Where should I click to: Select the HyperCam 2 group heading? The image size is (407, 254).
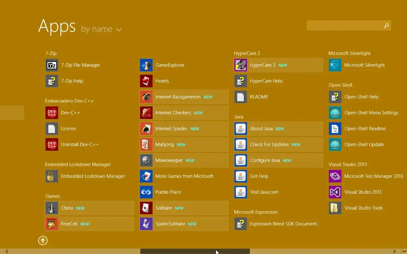[x=247, y=53]
